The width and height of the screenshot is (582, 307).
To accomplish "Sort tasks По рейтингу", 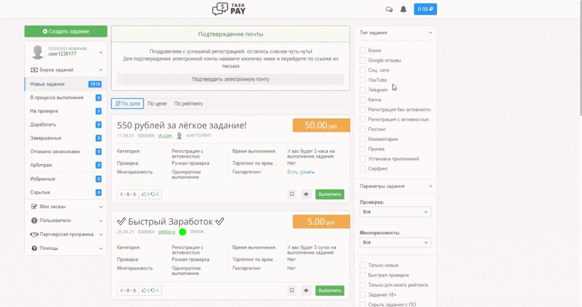I will [188, 104].
